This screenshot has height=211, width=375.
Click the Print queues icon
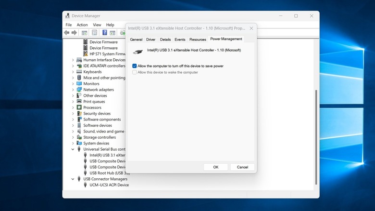click(x=79, y=102)
